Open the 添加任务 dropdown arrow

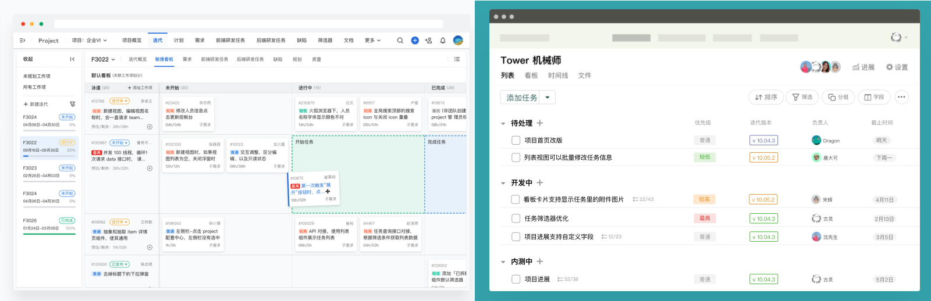[548, 98]
